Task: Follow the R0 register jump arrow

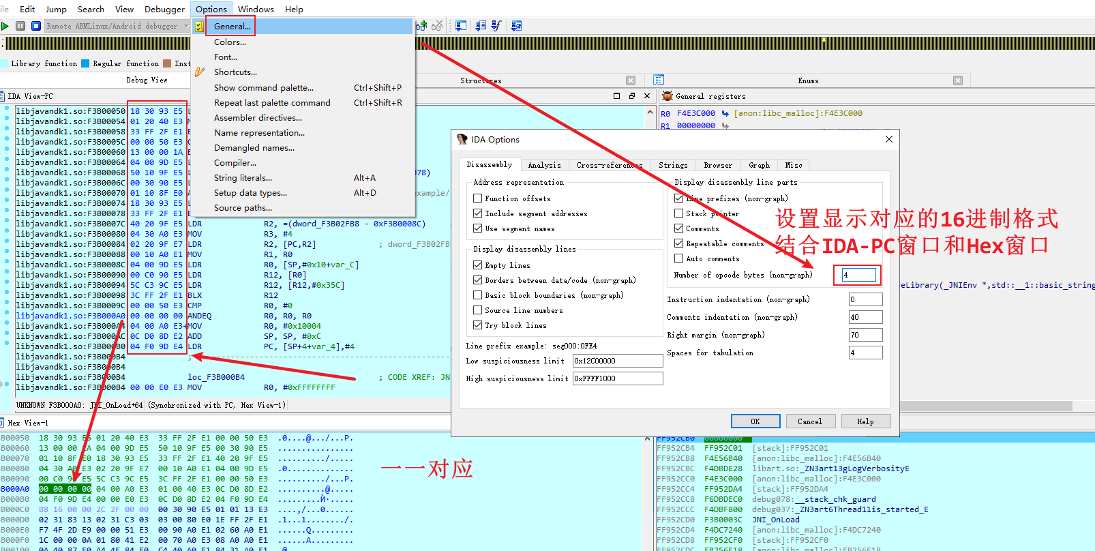Action: point(725,113)
